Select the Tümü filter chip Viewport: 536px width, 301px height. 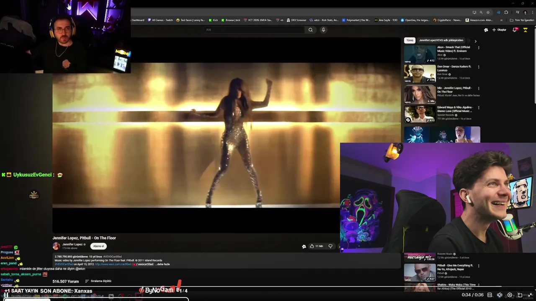pyautogui.click(x=410, y=41)
